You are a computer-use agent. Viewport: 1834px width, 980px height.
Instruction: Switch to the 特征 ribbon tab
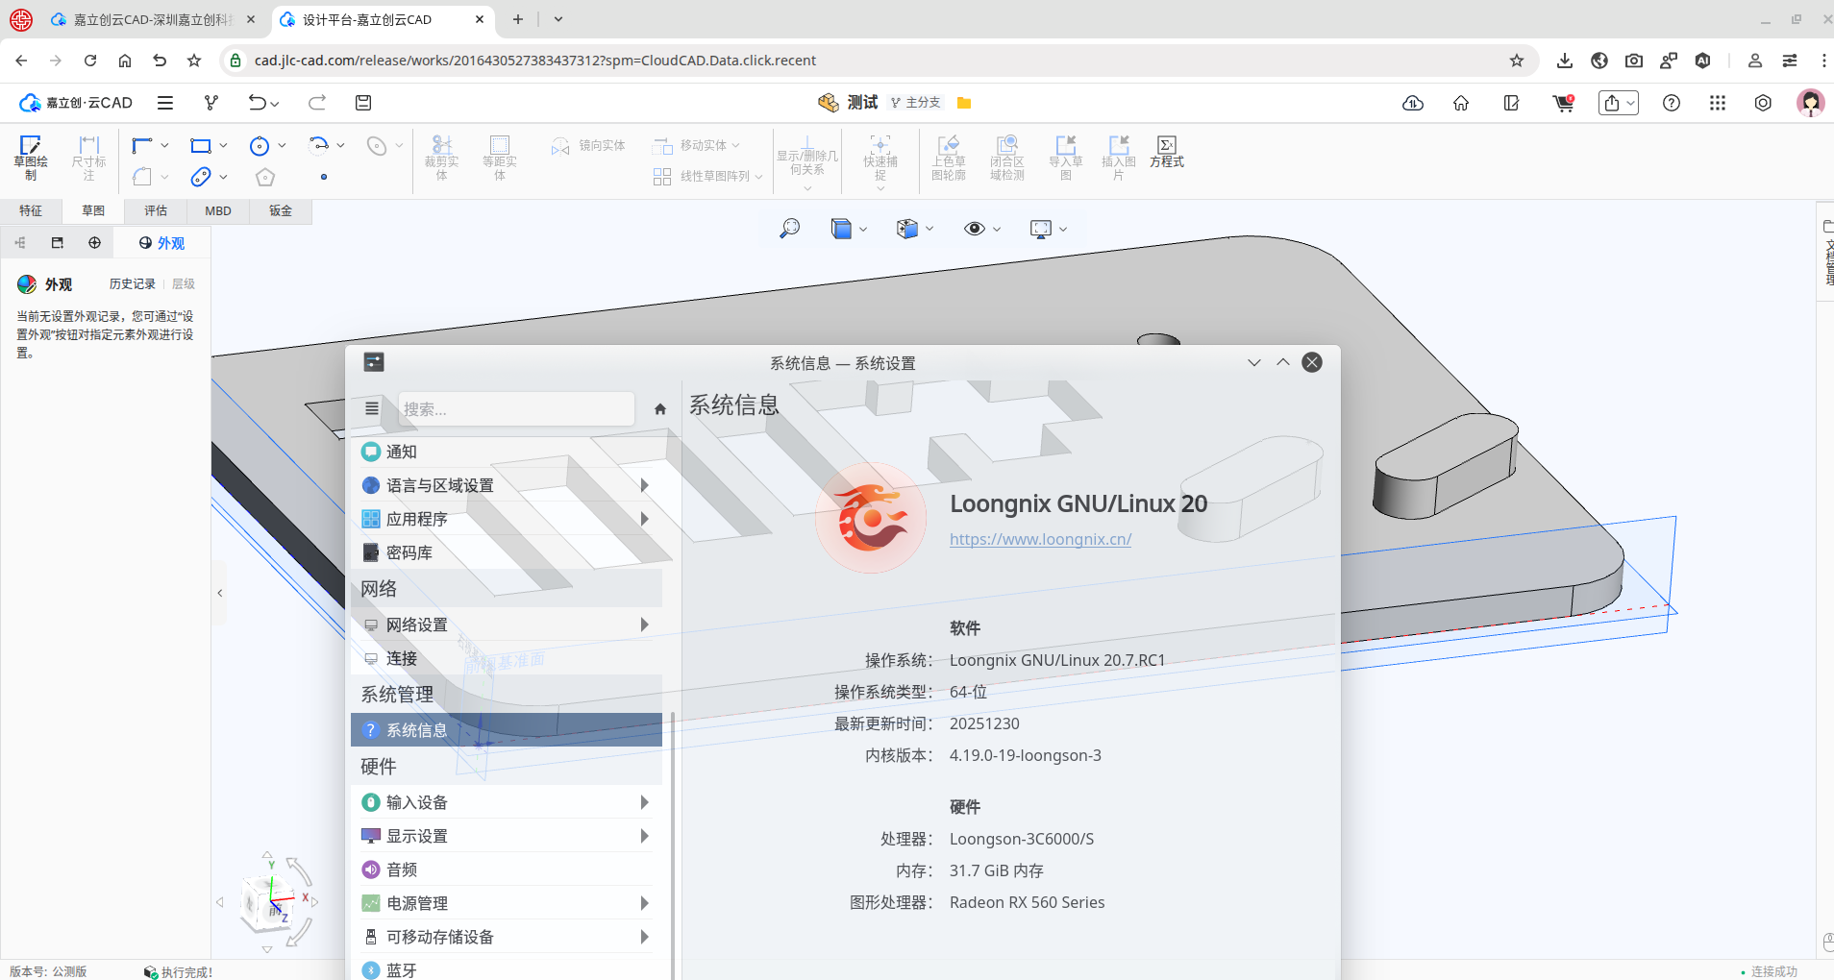(31, 210)
